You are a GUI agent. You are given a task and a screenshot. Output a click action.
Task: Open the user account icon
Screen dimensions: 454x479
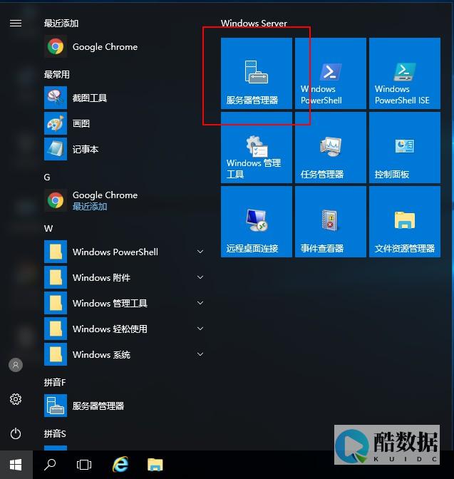pos(16,365)
